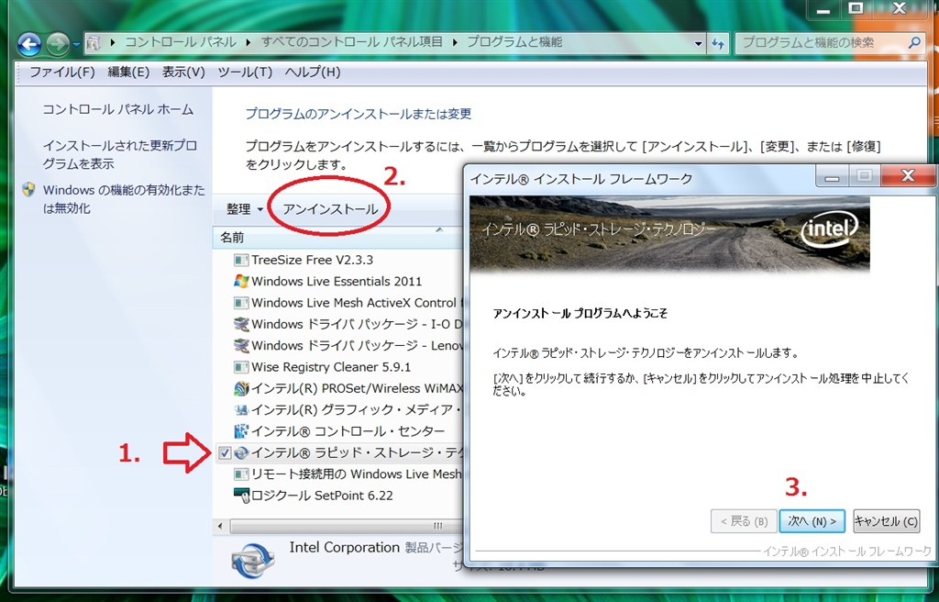Viewport: 939px width, 602px height.
Task: Select コントロール パネル breadcrumb in address bar
Action: 181,42
